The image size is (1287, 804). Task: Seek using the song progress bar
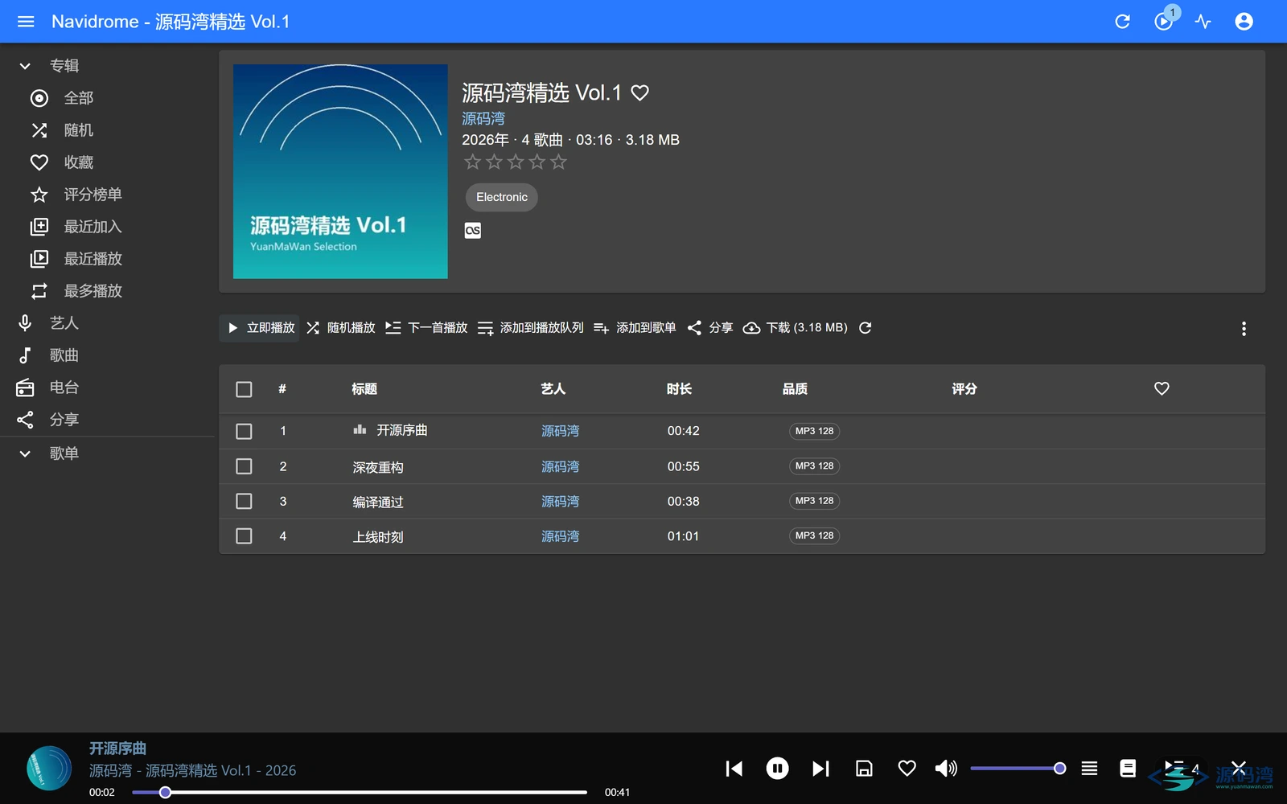360,792
